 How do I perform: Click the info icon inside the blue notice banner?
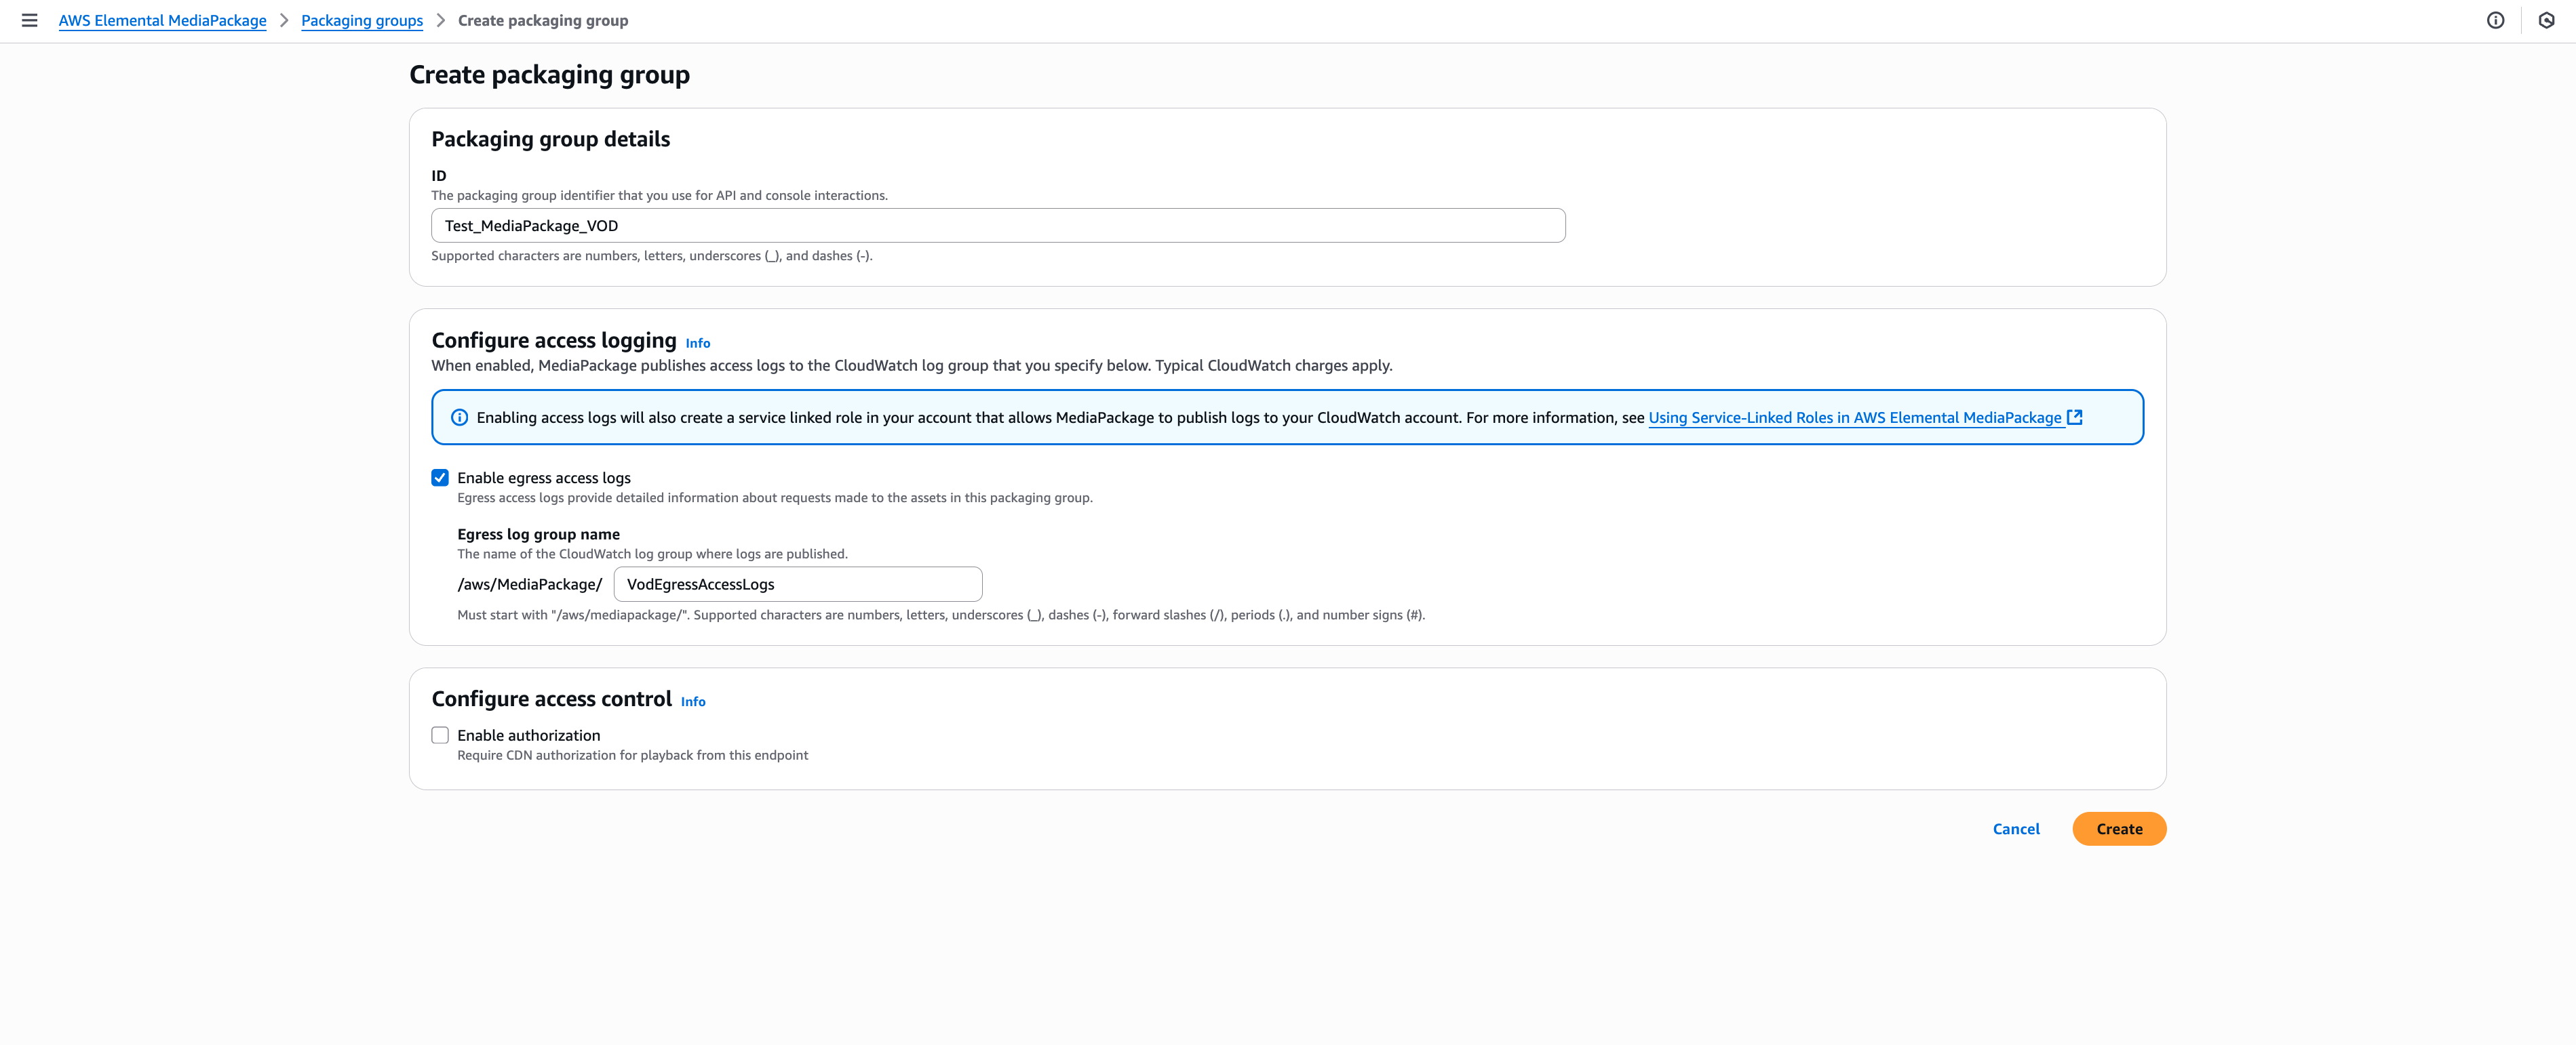pos(459,417)
